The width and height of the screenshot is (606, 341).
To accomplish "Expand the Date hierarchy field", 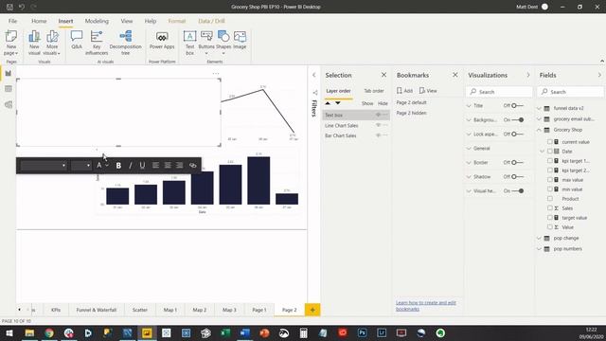I will pyautogui.click(x=543, y=152).
